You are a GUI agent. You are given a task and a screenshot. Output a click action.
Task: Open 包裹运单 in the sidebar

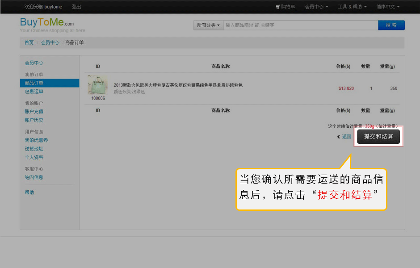34,92
